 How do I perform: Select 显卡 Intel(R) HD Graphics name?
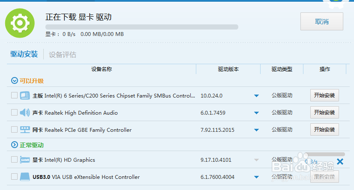click(64, 160)
